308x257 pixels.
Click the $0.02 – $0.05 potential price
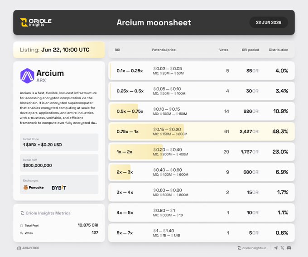168,68
